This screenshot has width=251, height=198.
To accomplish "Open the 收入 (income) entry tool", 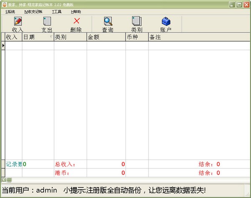I will (18, 24).
